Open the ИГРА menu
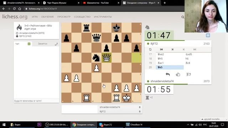 (x=35, y=17)
